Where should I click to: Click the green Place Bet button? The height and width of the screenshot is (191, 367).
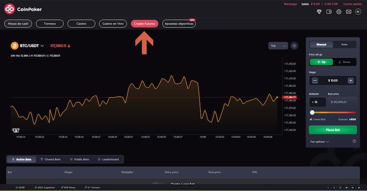333,130
